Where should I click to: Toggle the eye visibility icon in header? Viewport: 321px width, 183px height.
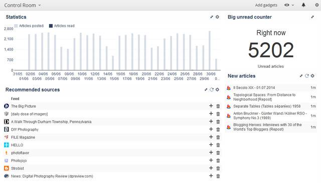point(286,5)
